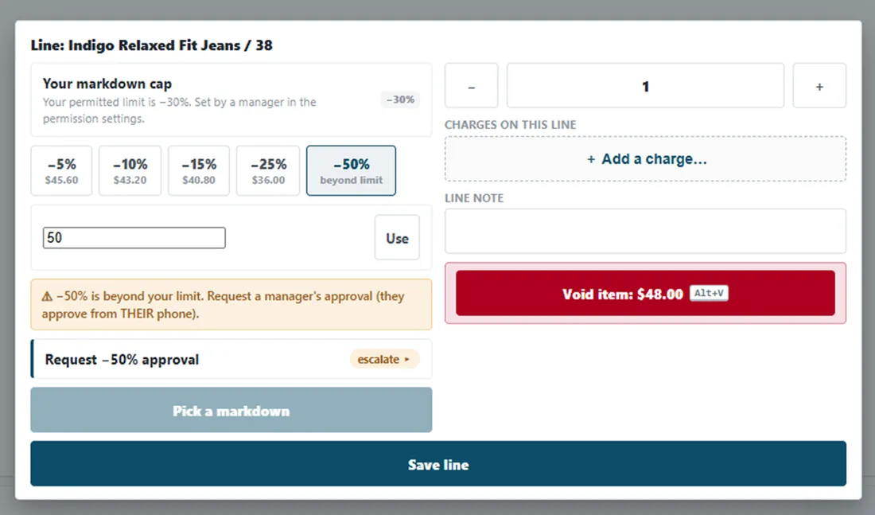Screen dimensions: 875x515
Task: Click the quantity field showing 1
Action: click(645, 85)
